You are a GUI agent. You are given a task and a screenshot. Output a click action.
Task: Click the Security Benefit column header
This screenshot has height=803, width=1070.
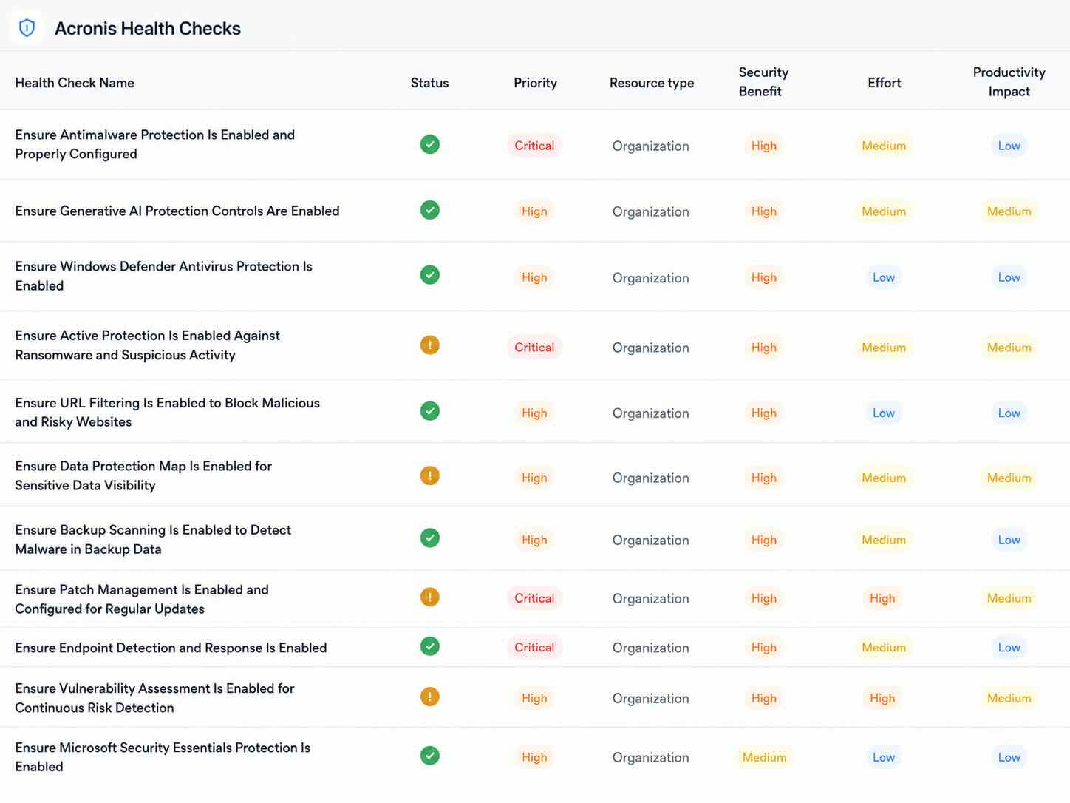(x=763, y=81)
